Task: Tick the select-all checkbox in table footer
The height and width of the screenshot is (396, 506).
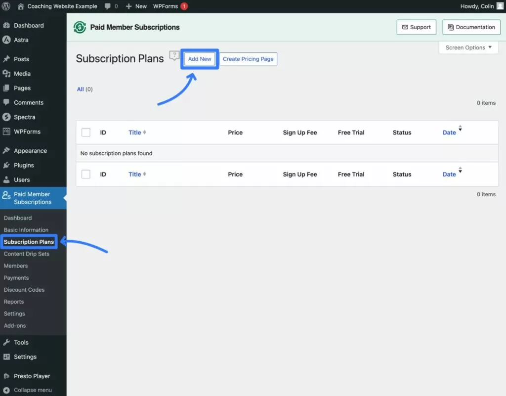Action: click(86, 175)
